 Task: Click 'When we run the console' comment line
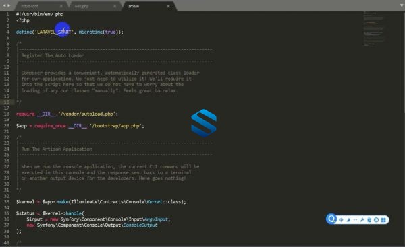coord(110,167)
